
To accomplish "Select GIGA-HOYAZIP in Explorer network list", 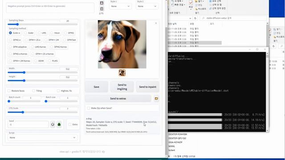I will [175, 142].
